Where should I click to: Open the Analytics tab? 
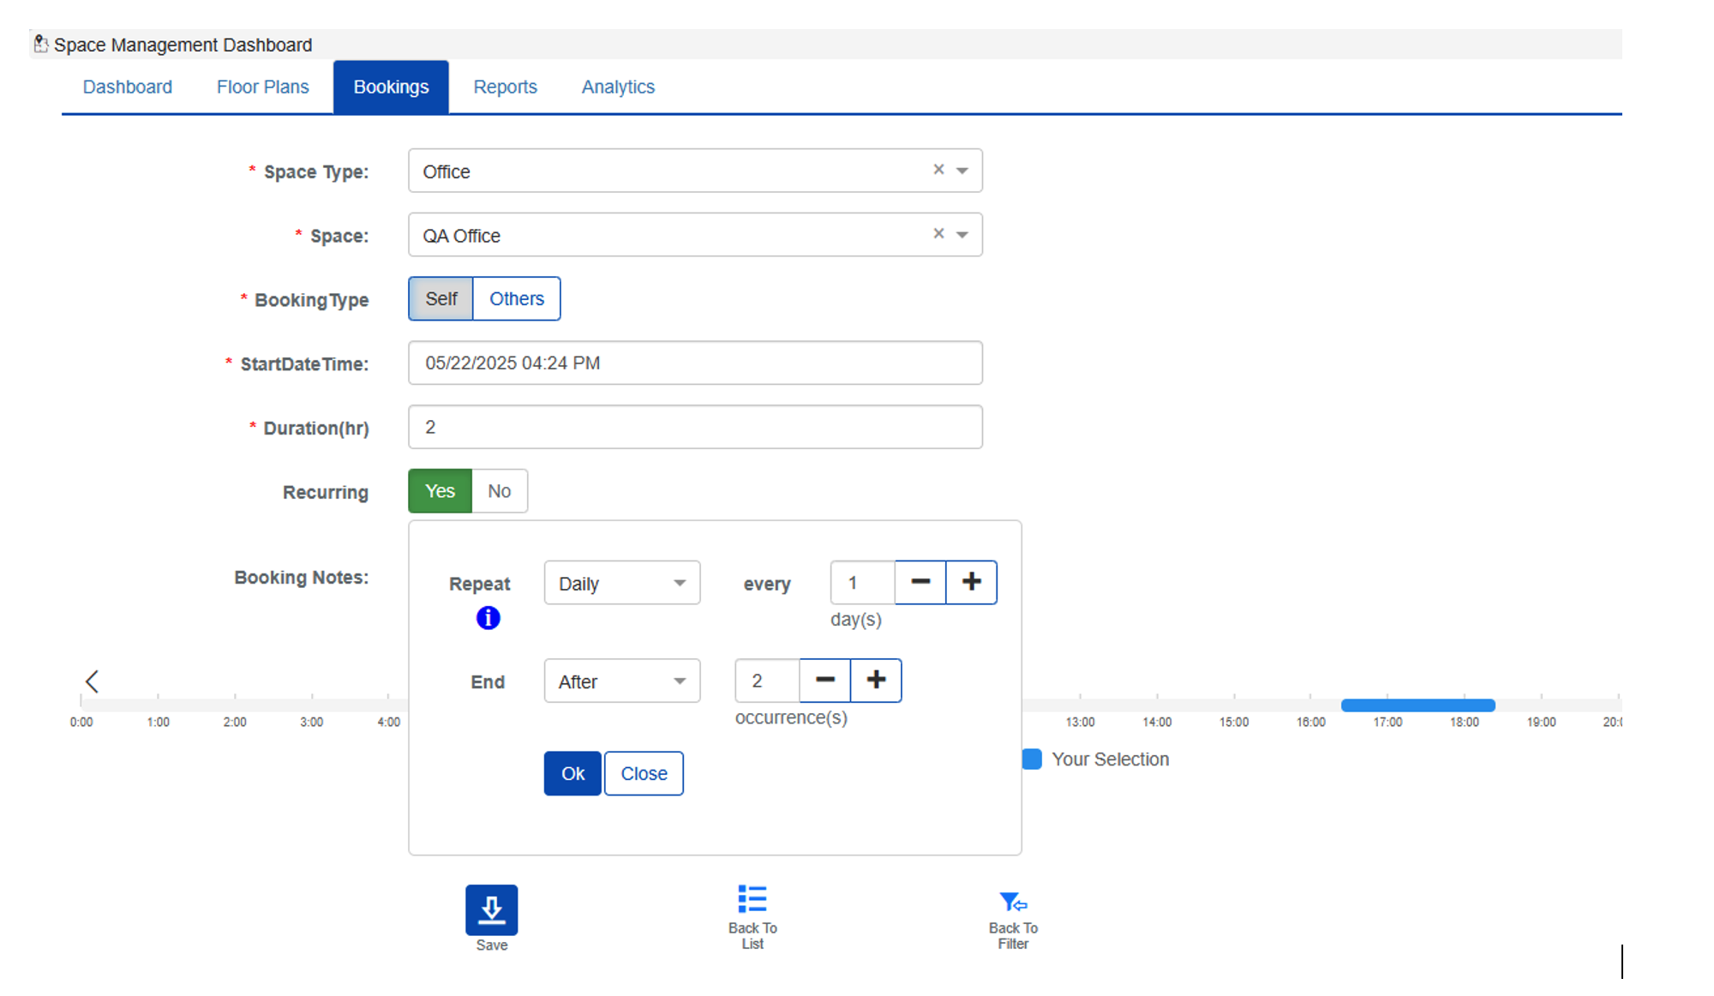tap(618, 87)
